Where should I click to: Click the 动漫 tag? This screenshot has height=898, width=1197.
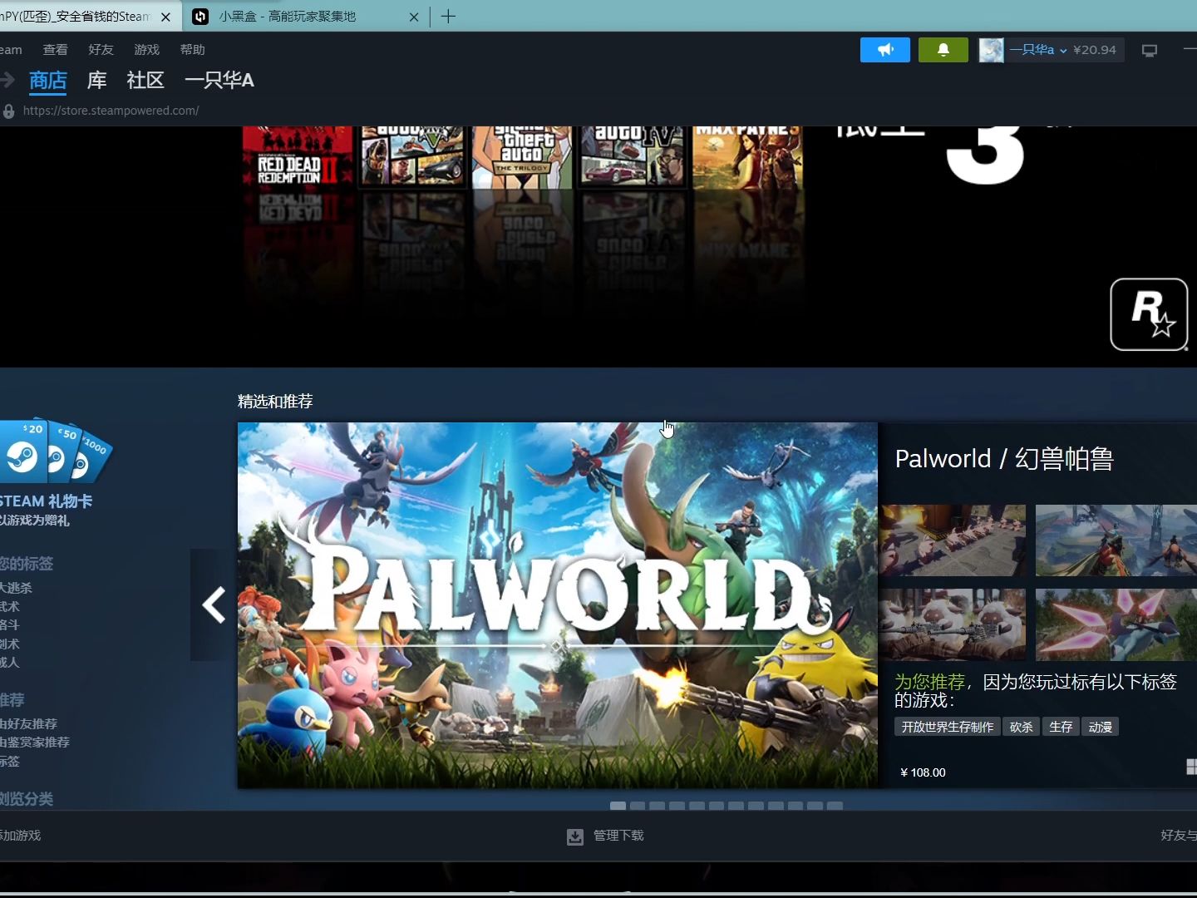pyautogui.click(x=1101, y=727)
